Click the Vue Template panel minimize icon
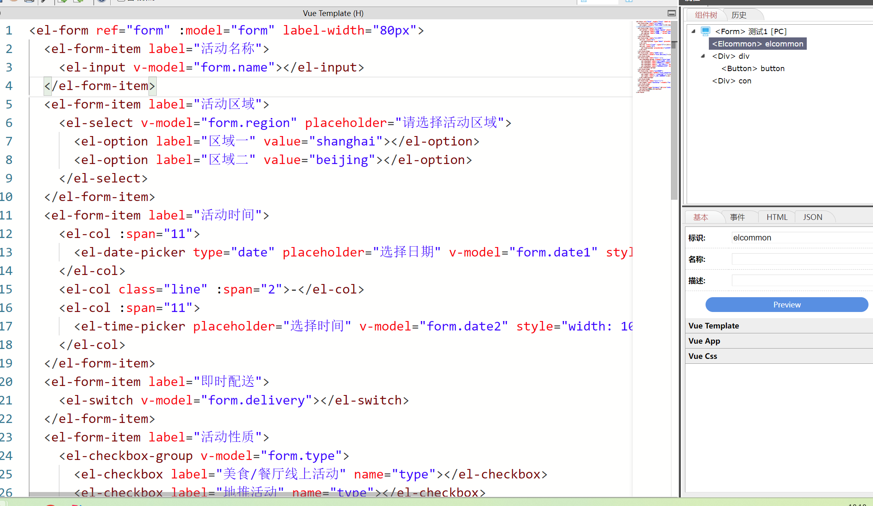Screen dimensions: 873x506 671,14
